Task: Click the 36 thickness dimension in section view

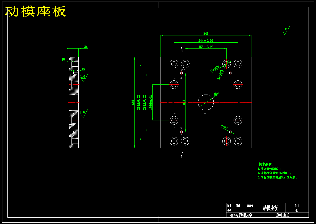Action: point(86,47)
